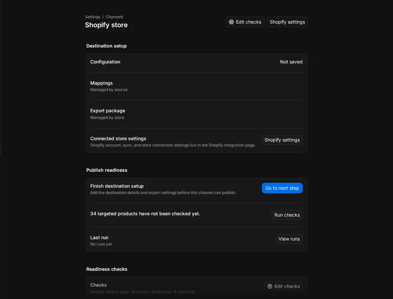Image resolution: width=393 pixels, height=299 pixels.
Task: Click 34 targeted products not checked message
Action: [145, 214]
